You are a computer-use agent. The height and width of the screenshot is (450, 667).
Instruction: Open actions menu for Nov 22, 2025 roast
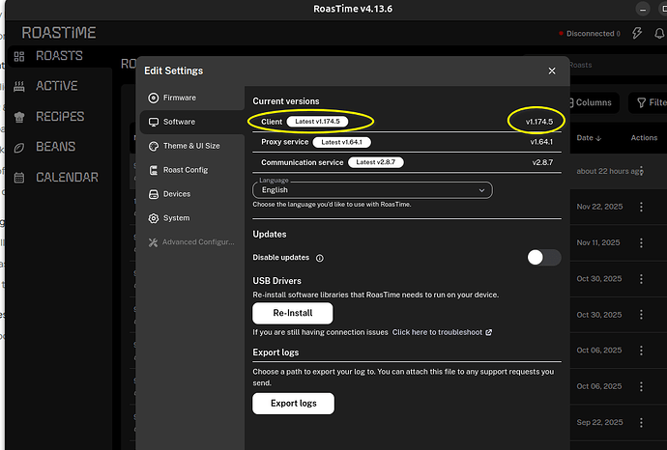tap(641, 207)
